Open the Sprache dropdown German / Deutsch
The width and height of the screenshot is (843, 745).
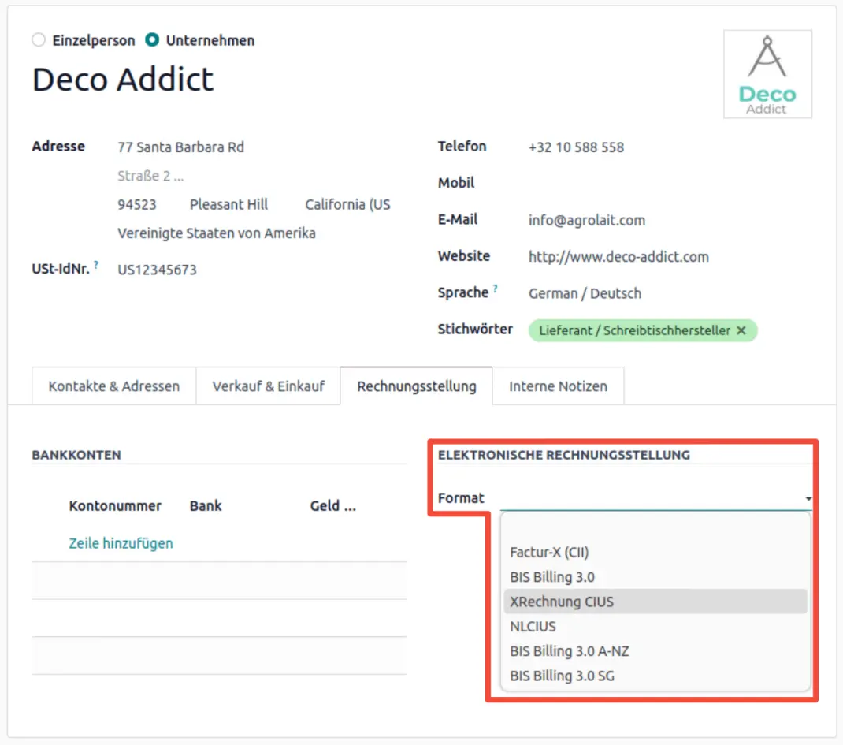pyautogui.click(x=585, y=293)
